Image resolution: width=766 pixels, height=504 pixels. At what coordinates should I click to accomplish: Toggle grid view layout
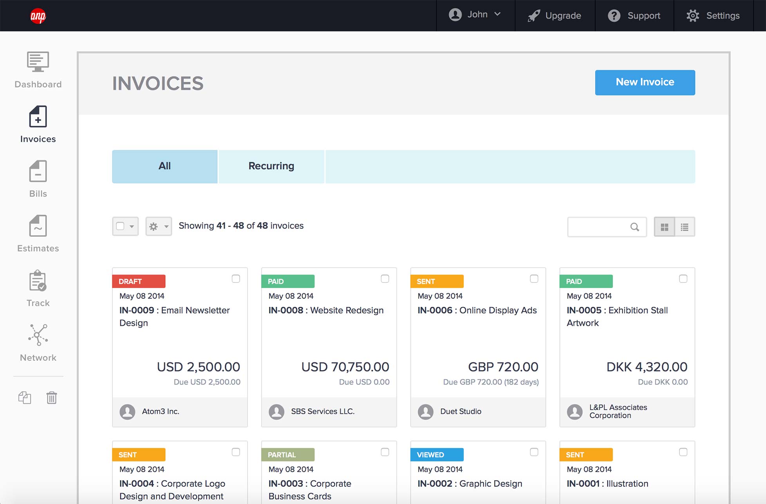coord(665,226)
